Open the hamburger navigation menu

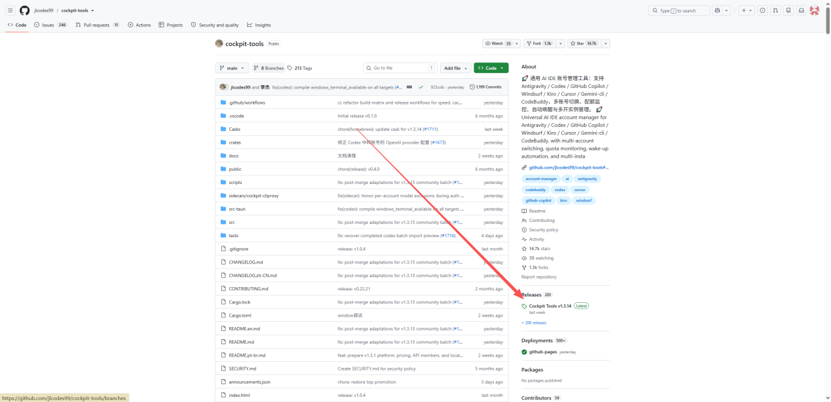tap(11, 11)
